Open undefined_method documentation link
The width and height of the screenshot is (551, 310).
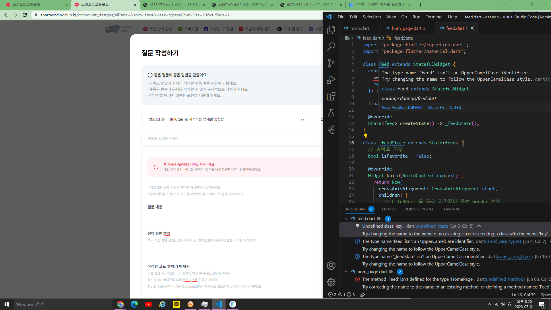(505, 279)
